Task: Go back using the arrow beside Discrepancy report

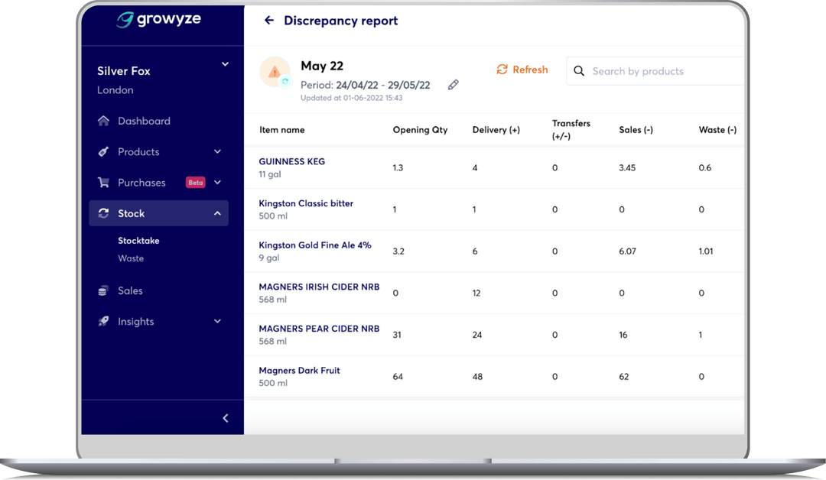Action: 268,21
